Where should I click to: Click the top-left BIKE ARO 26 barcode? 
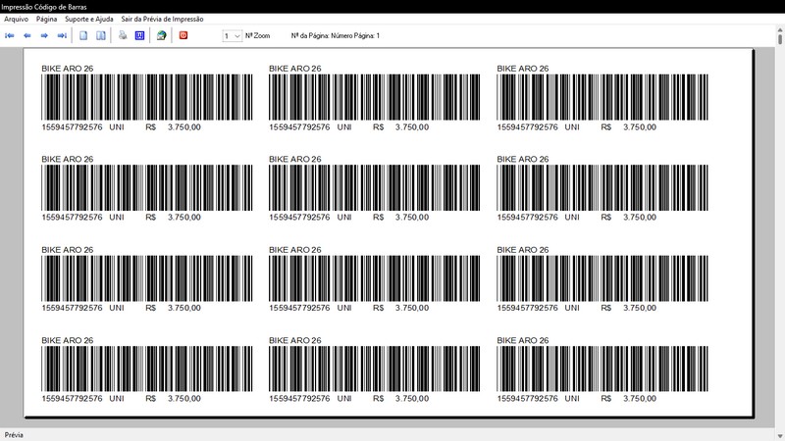point(146,98)
